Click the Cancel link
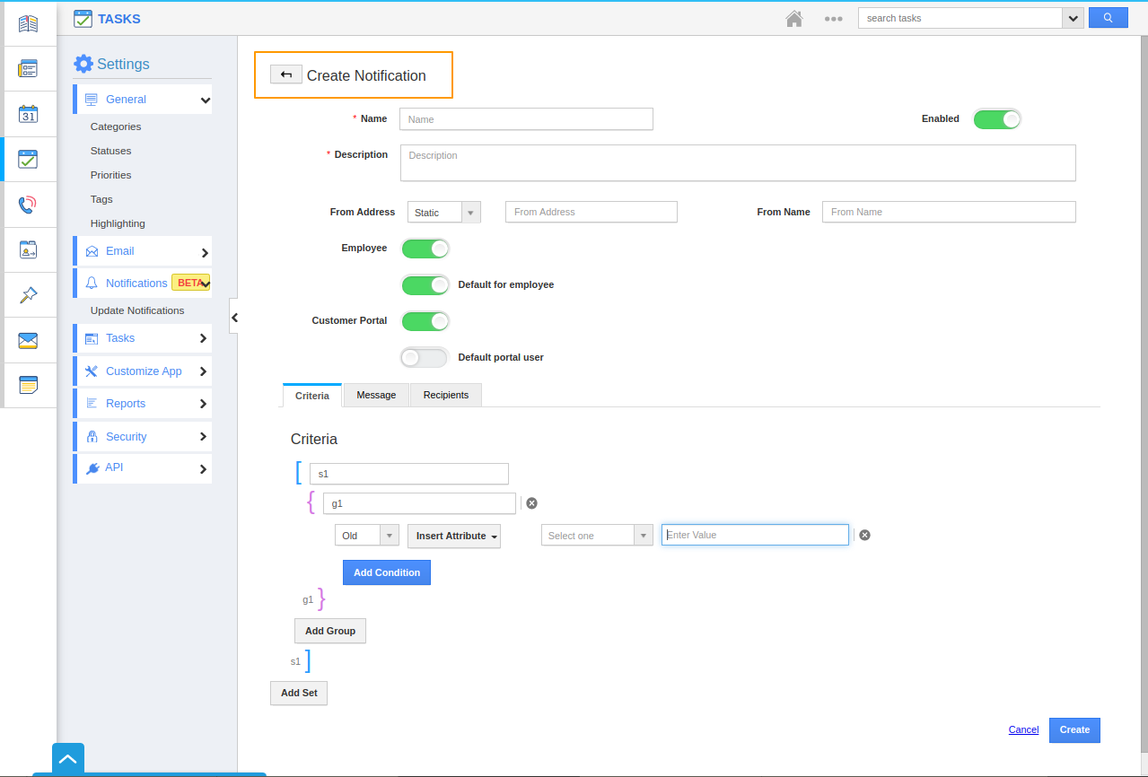This screenshot has width=1148, height=777. [x=1023, y=729]
